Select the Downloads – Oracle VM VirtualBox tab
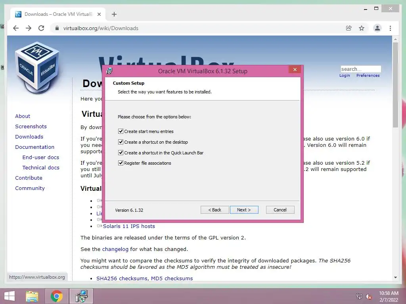This screenshot has width=406, height=304. pos(58,14)
